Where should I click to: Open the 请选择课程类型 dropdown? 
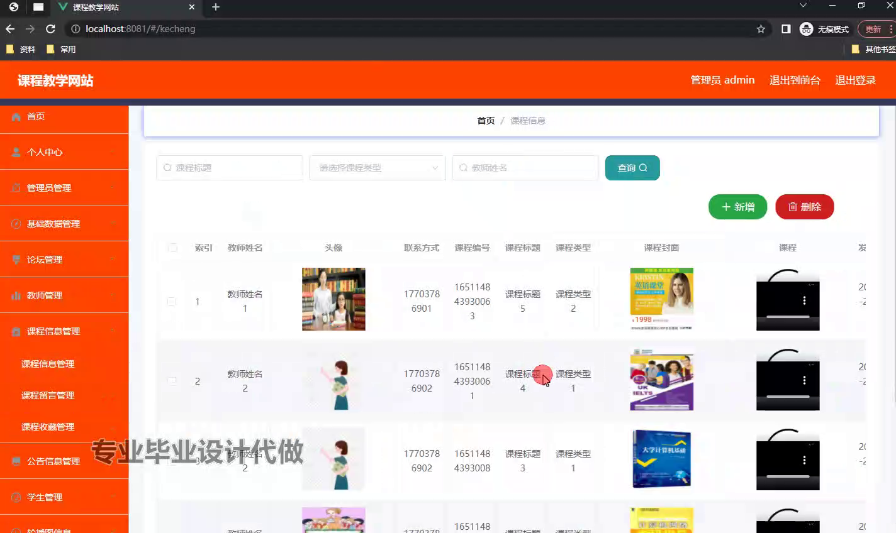[x=377, y=168]
